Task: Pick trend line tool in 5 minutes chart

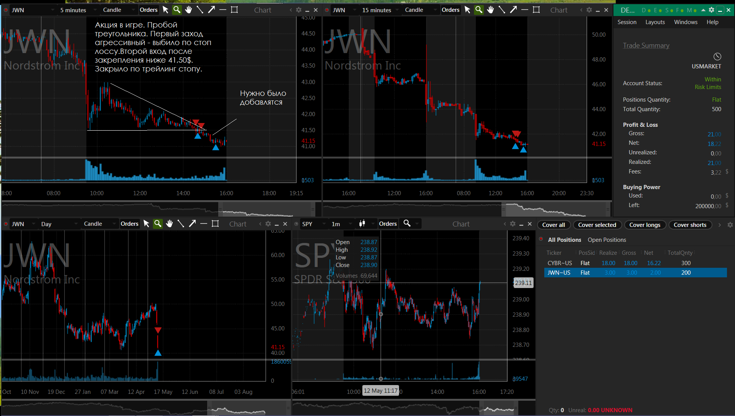Action: pyautogui.click(x=200, y=10)
